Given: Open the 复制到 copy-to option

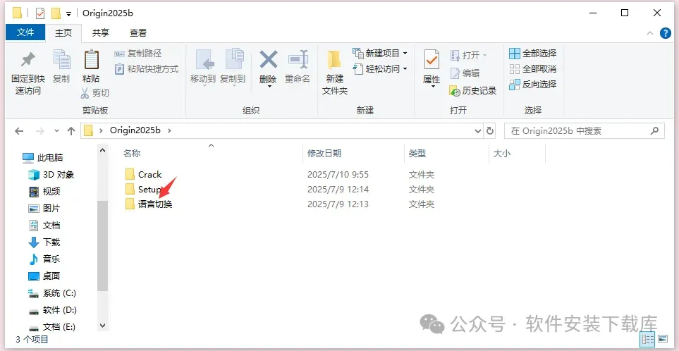Looking at the screenshot, I should point(233,68).
